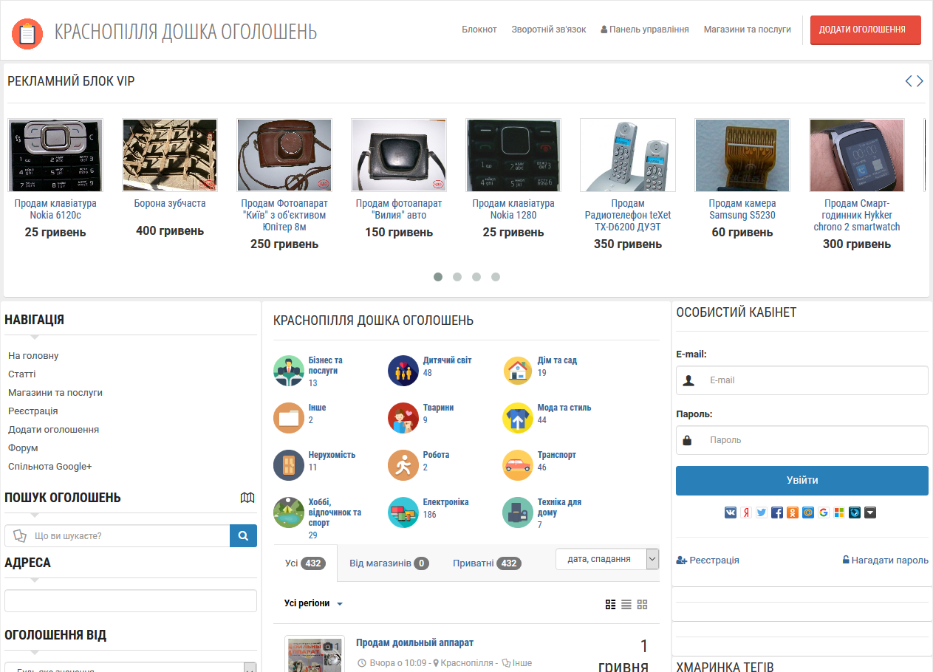Viewport: 933px width, 672px height.
Task: Expand the 'Усі регіони' region selector
Action: pos(314,603)
